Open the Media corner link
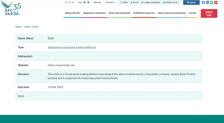224x123 pixels. pyautogui.click(x=170, y=2)
